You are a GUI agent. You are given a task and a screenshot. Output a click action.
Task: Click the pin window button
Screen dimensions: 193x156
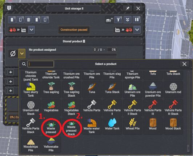point(128,8)
